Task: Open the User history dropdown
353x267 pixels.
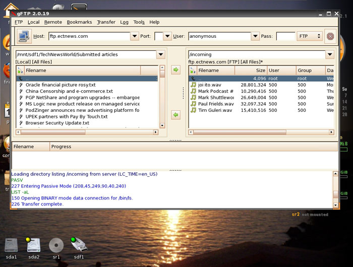Action: [x=255, y=36]
